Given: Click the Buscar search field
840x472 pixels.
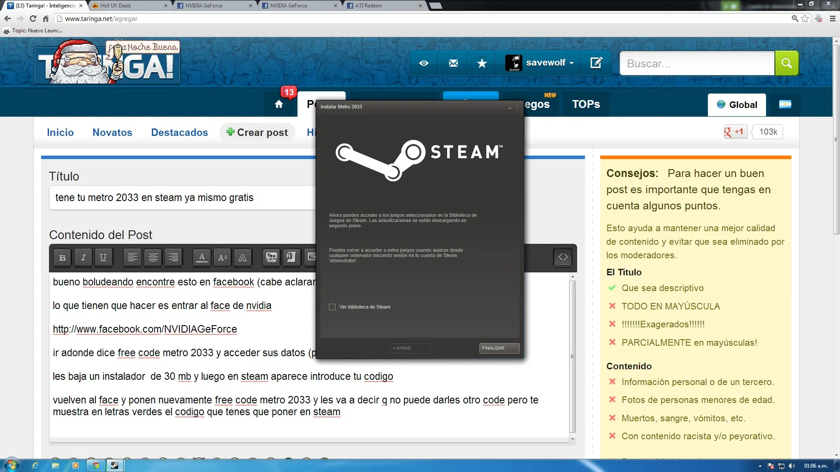Looking at the screenshot, I should tap(697, 63).
